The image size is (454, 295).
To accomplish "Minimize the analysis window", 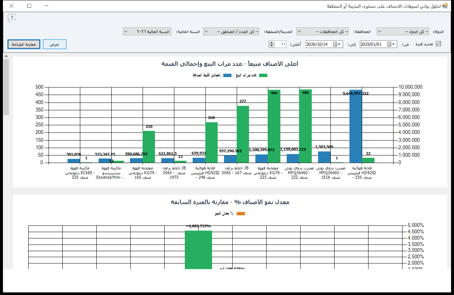I will 47,6.
